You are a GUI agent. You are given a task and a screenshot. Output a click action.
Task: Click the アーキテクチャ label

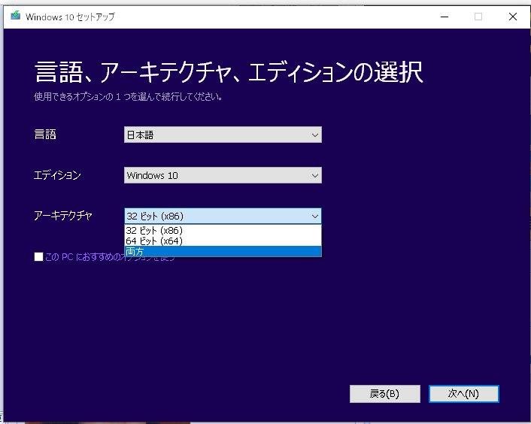tap(63, 216)
